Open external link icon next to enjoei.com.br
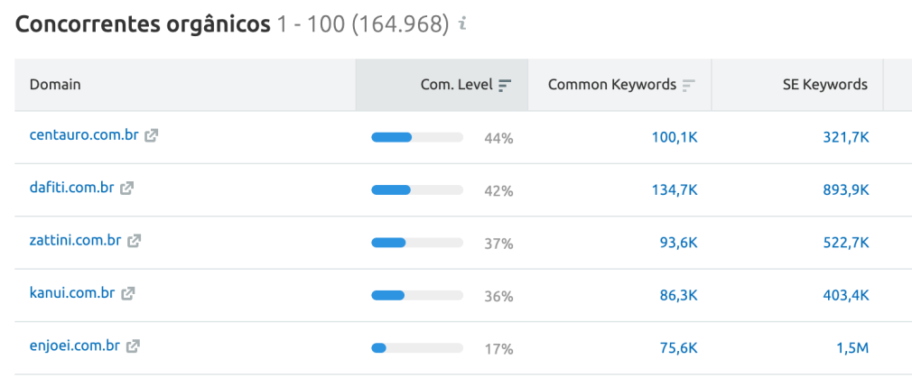The image size is (912, 378). click(134, 346)
